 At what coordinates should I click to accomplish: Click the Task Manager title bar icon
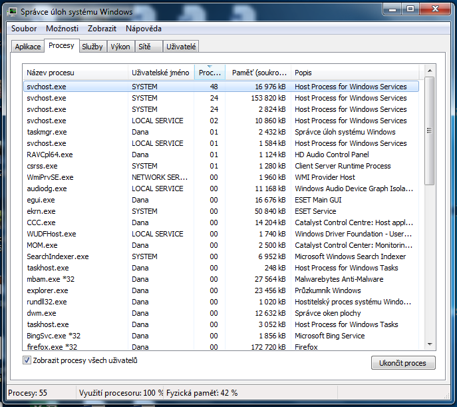(x=12, y=12)
